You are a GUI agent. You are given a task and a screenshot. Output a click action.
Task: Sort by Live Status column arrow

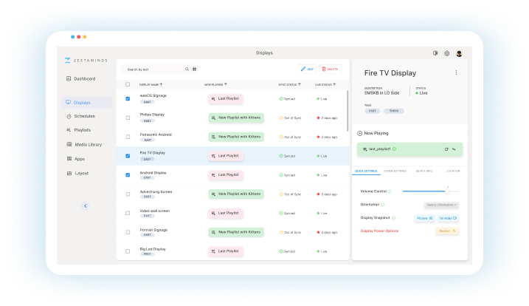(334, 84)
